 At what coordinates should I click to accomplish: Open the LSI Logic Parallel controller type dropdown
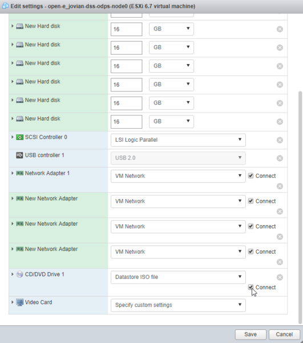(x=178, y=140)
